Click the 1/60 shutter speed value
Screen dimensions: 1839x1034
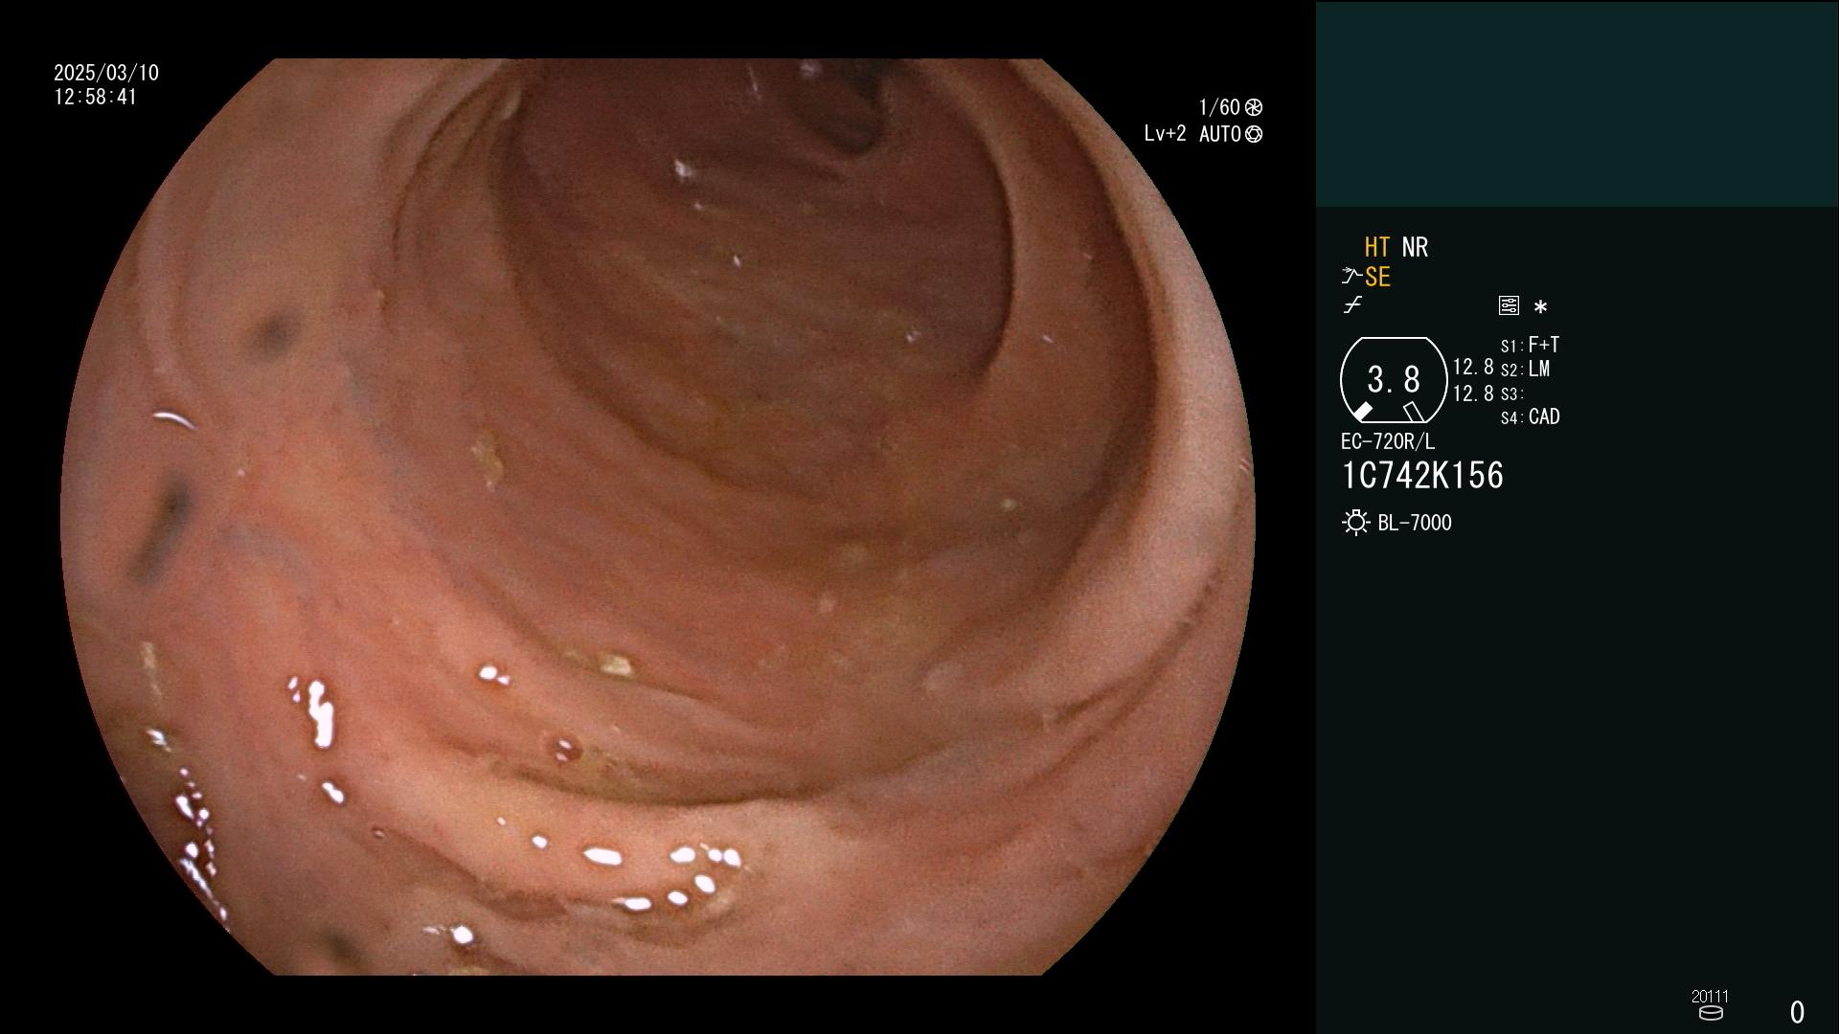(1219, 107)
